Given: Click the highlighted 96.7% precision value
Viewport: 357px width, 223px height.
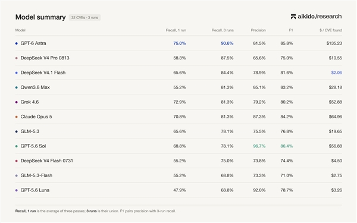Looking at the screenshot, I should (259, 146).
